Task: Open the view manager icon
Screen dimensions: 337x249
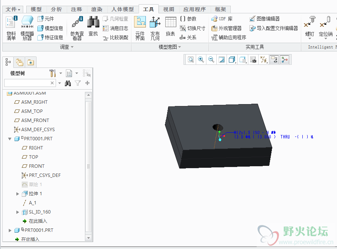Action: tap(253, 59)
